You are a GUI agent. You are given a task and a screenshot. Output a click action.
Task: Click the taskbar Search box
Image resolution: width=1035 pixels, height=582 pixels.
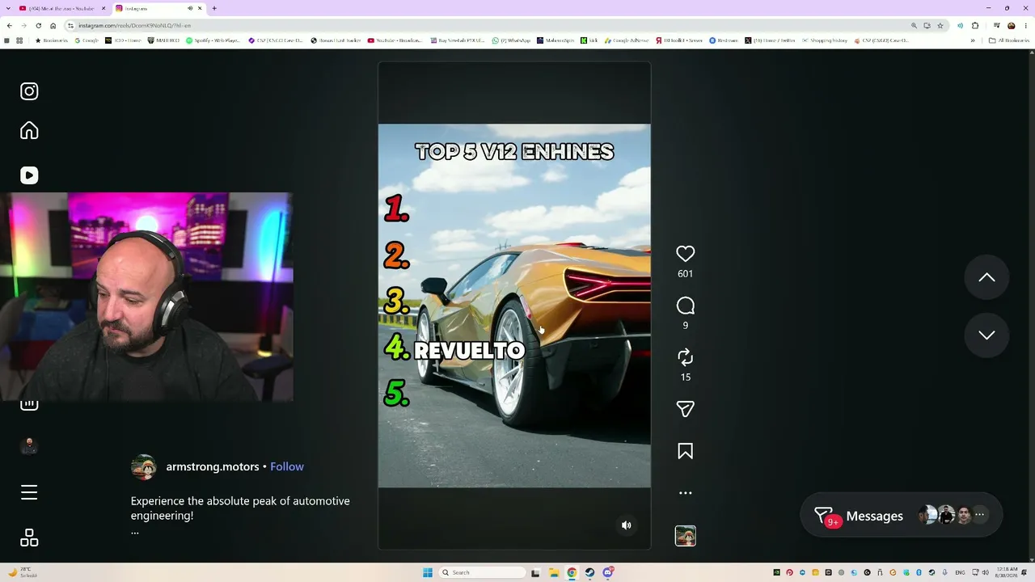click(482, 573)
